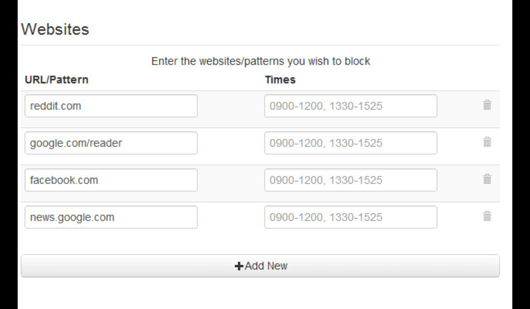The width and height of the screenshot is (530, 309).
Task: Remove the google.com/reader row using trash icon
Action: [x=487, y=142]
